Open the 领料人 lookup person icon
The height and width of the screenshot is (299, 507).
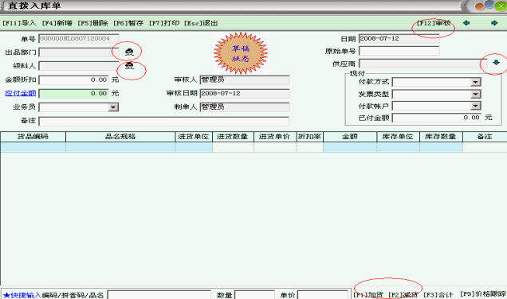point(129,66)
